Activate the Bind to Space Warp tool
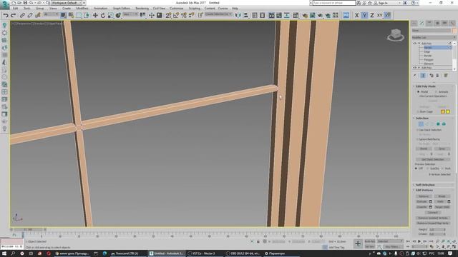 (x=38, y=15)
